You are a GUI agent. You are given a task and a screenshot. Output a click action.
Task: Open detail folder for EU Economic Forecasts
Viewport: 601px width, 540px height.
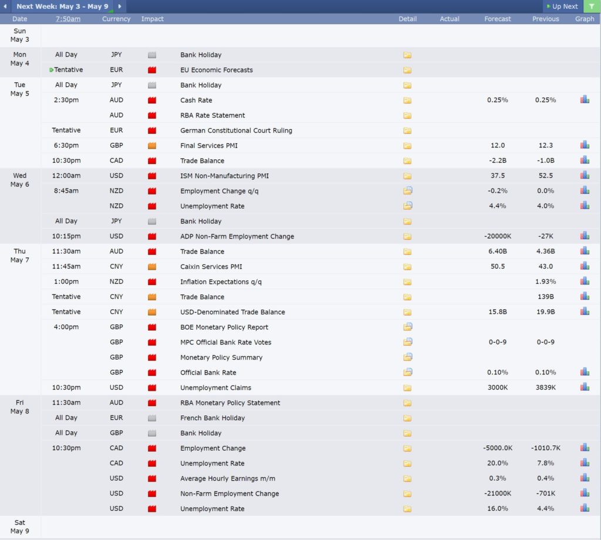[x=407, y=71]
